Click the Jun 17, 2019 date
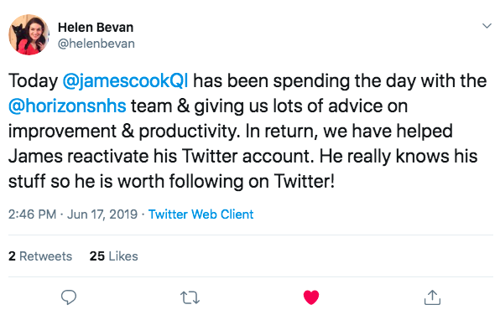500x315 pixels. coord(102,214)
